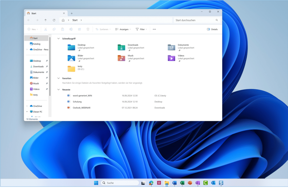The image size is (288, 189).
Task: Open the Musik folder in Schnellzugriff
Action: (x=131, y=58)
